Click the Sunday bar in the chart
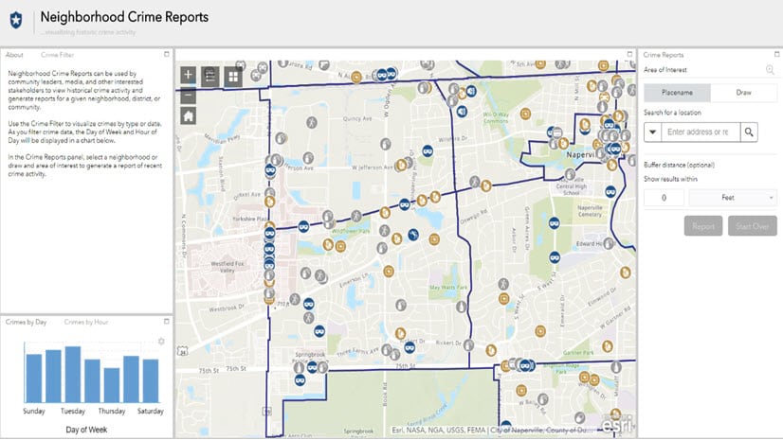 34,378
